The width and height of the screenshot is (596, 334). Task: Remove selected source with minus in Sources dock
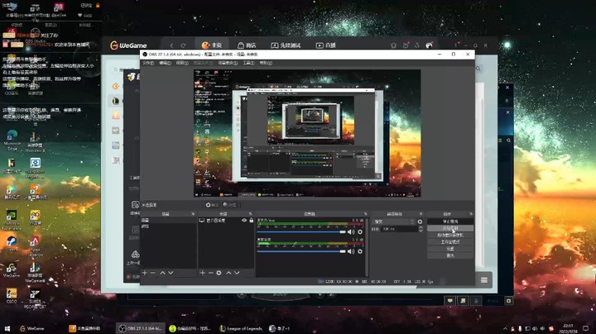pyautogui.click(x=210, y=273)
